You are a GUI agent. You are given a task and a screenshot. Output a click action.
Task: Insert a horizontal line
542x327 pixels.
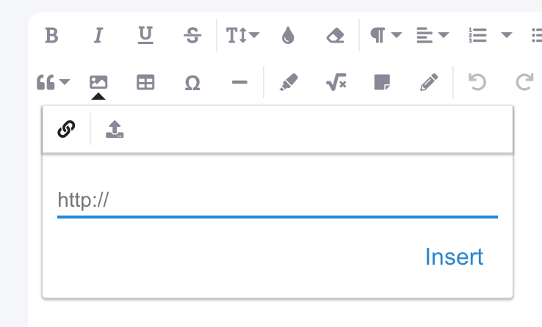coord(239,83)
